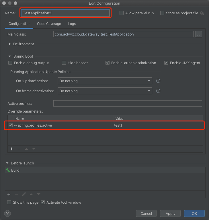
Task: Open the dialog help question mark button
Action: 8,213
